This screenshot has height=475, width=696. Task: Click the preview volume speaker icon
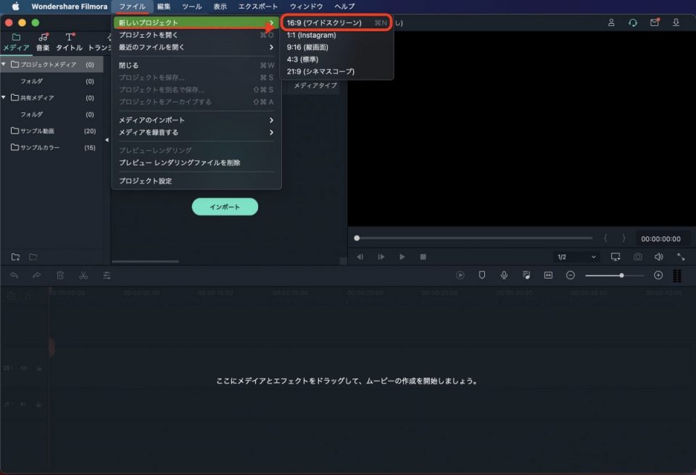(658, 257)
